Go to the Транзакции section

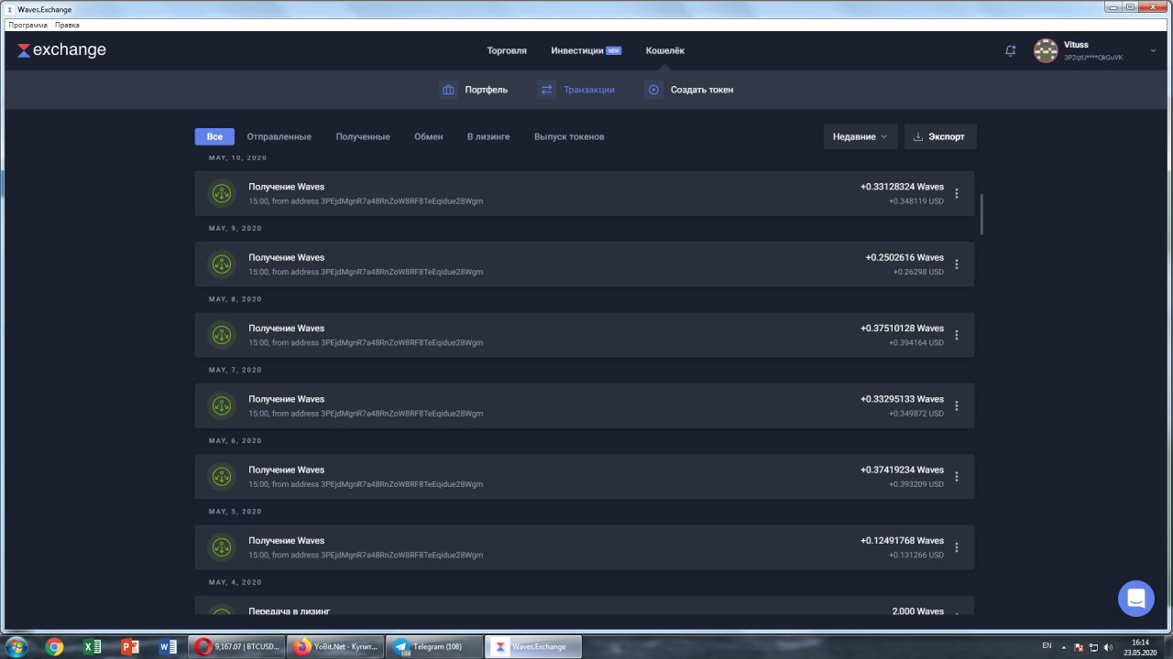click(589, 90)
